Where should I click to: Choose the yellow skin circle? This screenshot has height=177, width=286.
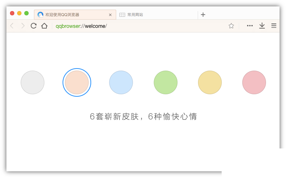pyautogui.click(x=210, y=82)
